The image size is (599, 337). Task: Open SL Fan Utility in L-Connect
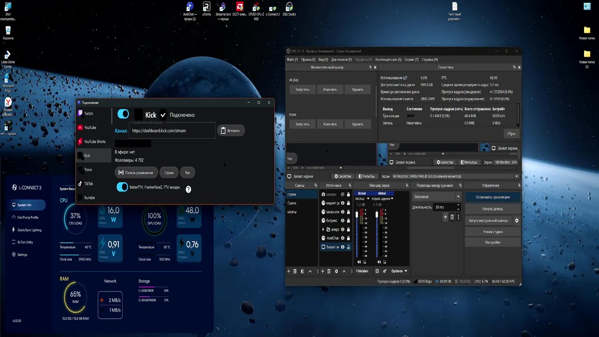click(x=26, y=242)
